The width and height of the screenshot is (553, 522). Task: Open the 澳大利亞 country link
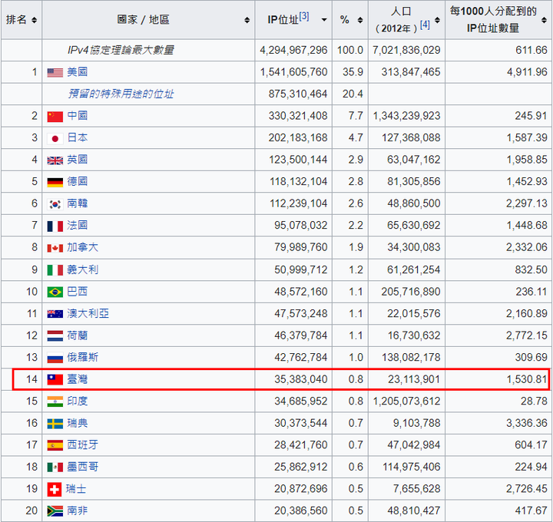pos(88,314)
